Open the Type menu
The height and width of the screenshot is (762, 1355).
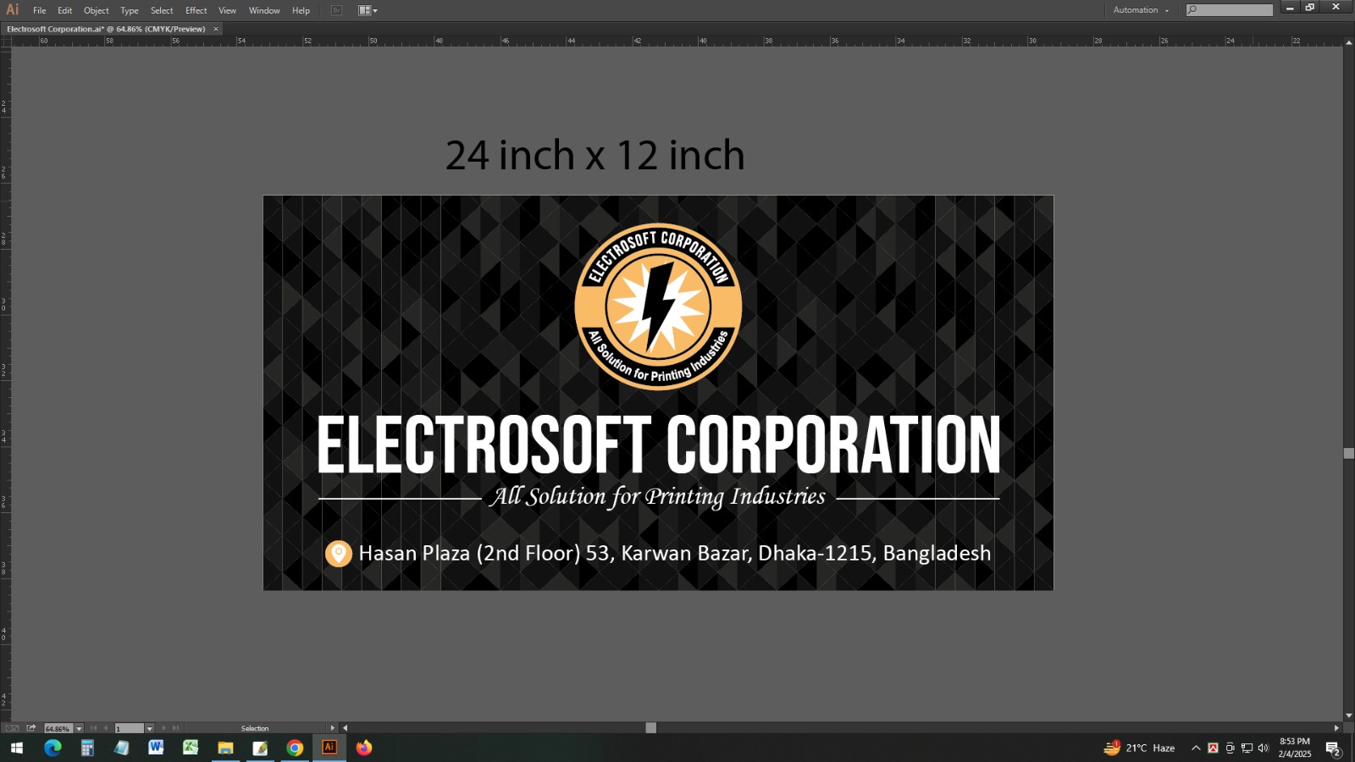[x=129, y=10]
